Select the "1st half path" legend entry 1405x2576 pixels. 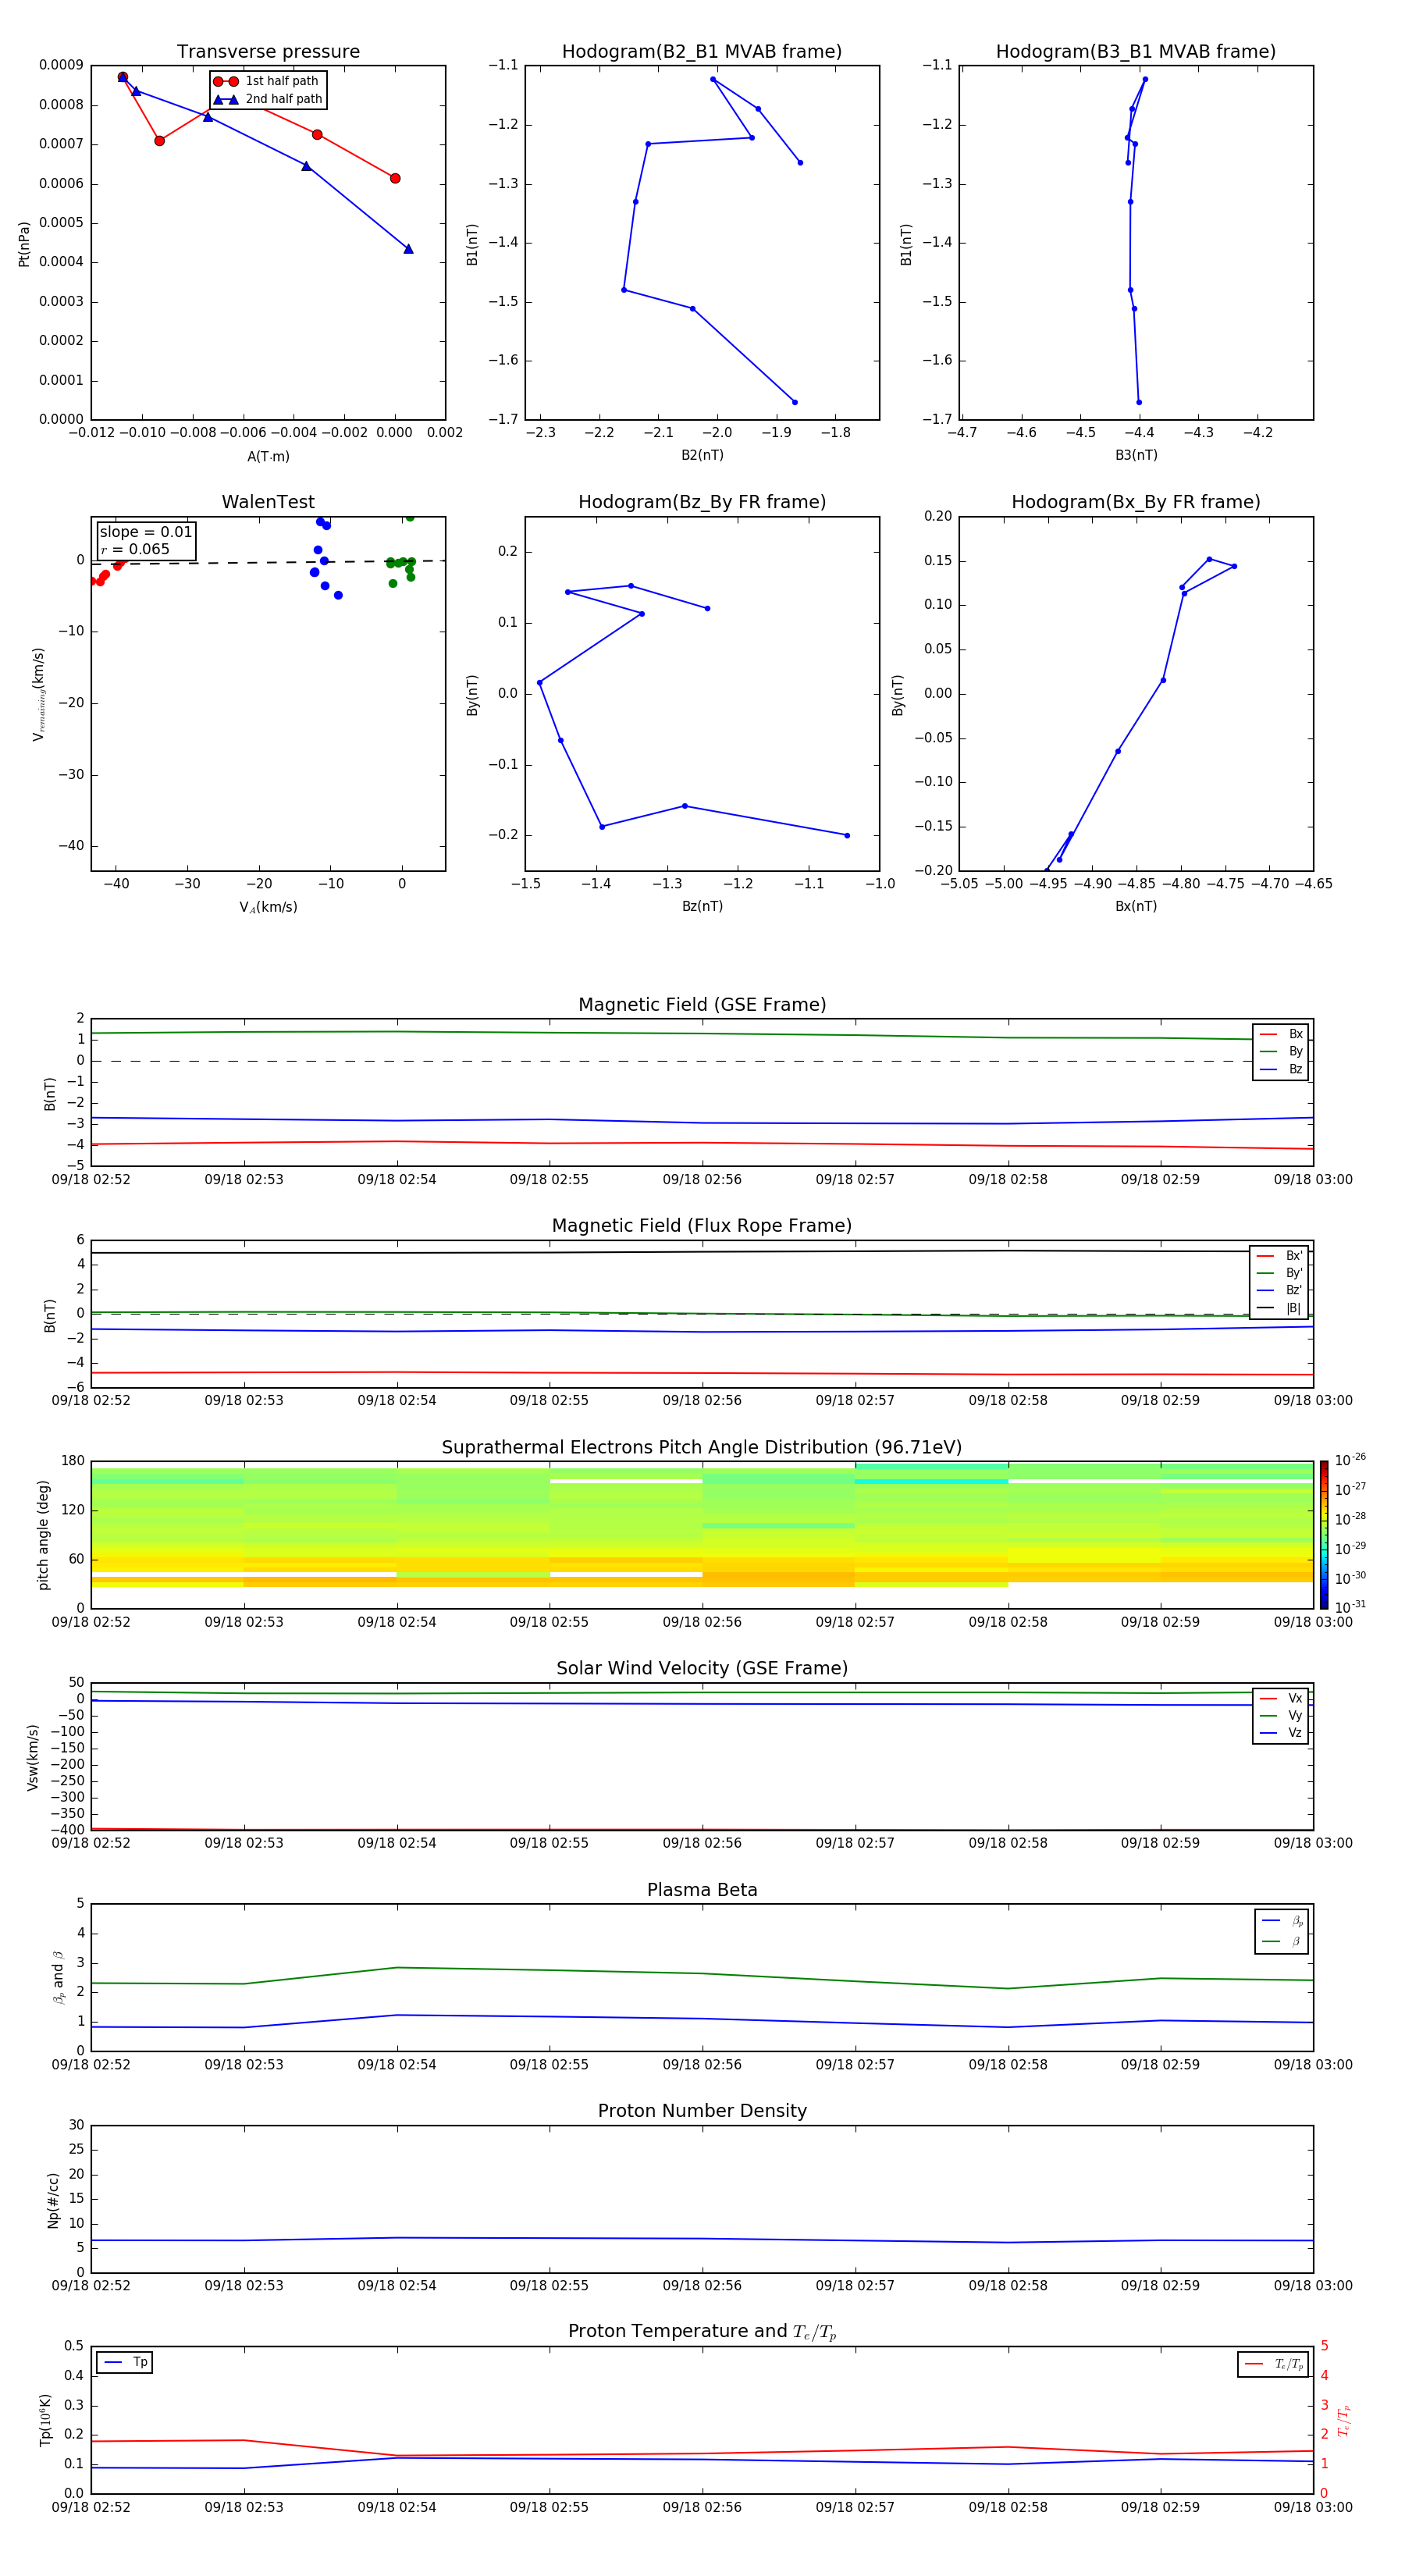tap(266, 81)
